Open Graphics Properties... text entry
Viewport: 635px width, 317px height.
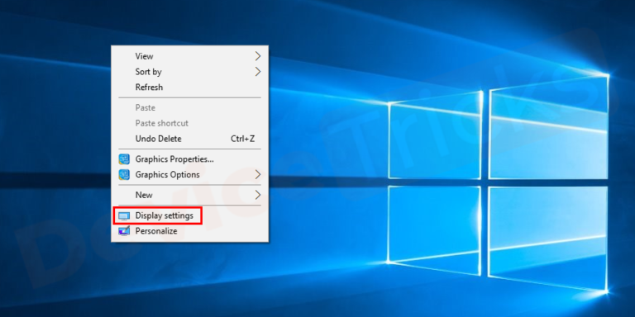pyautogui.click(x=174, y=159)
